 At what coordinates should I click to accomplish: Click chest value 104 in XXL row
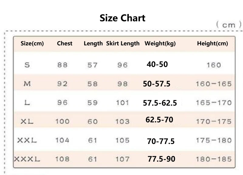point(62,140)
